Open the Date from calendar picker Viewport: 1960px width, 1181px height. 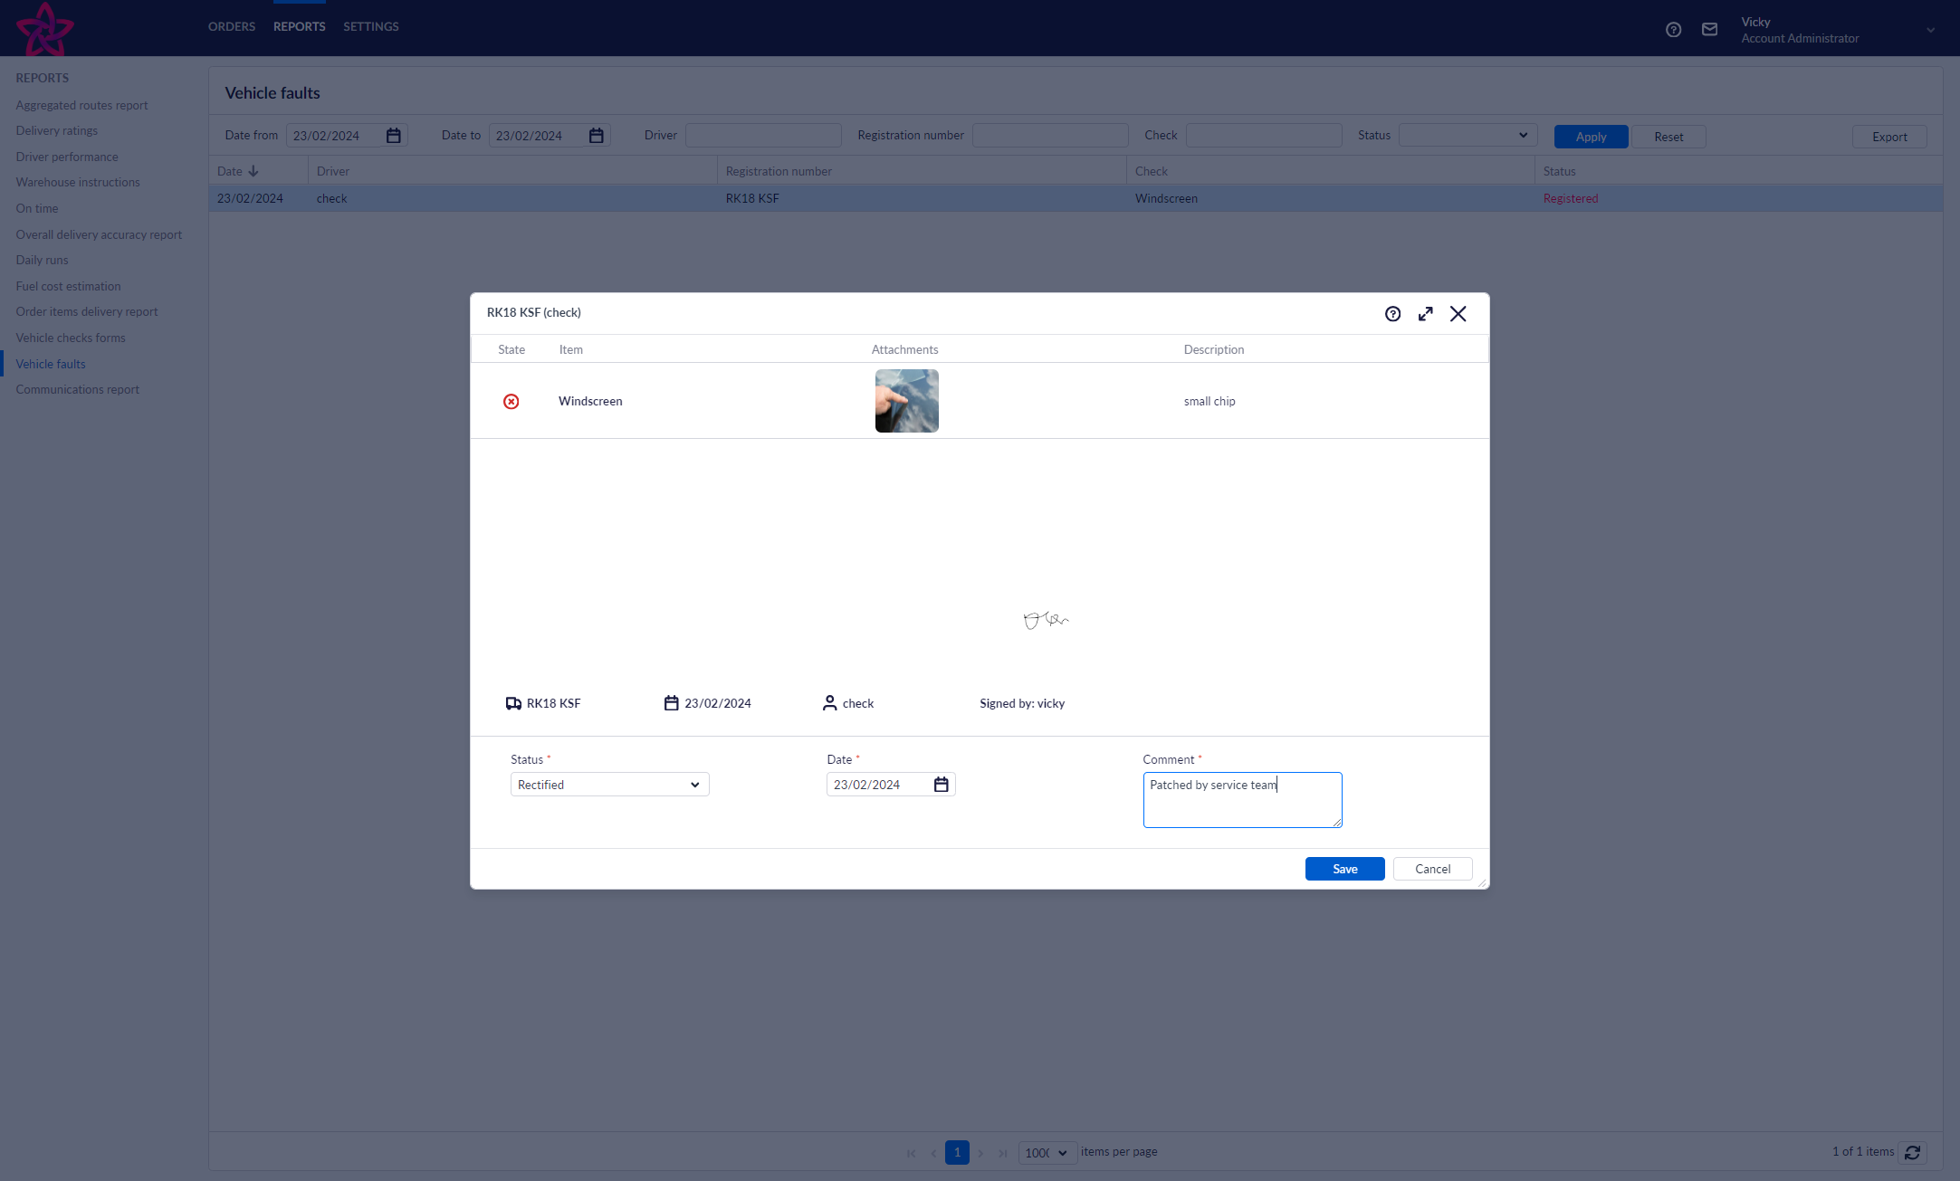(x=394, y=136)
